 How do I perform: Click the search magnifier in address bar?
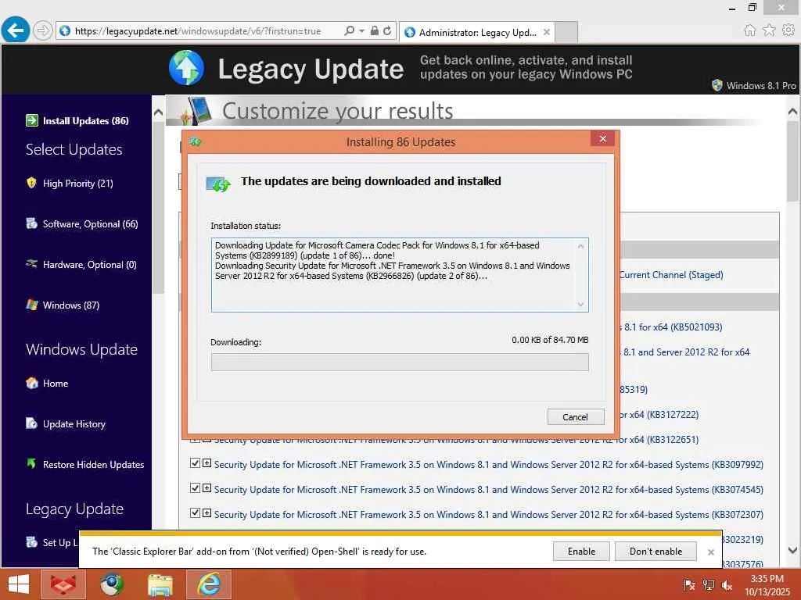pos(349,31)
